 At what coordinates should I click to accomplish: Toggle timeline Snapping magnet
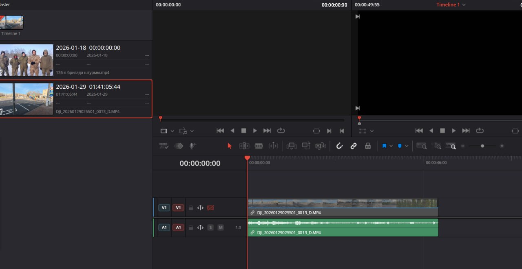click(x=339, y=146)
